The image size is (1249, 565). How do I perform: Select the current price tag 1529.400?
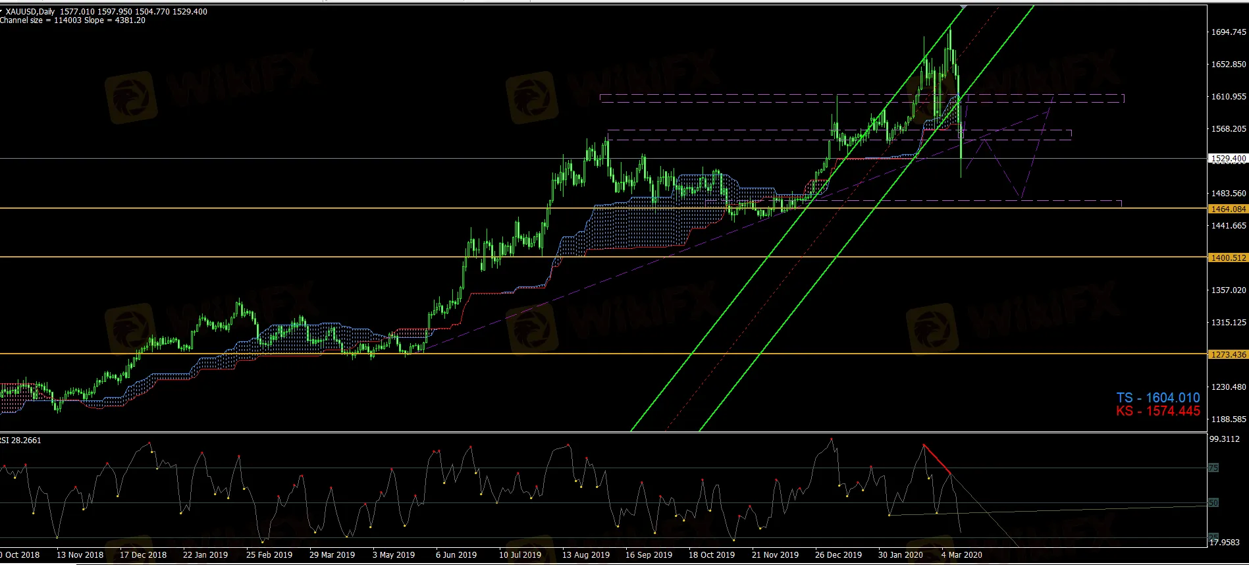coord(1229,159)
